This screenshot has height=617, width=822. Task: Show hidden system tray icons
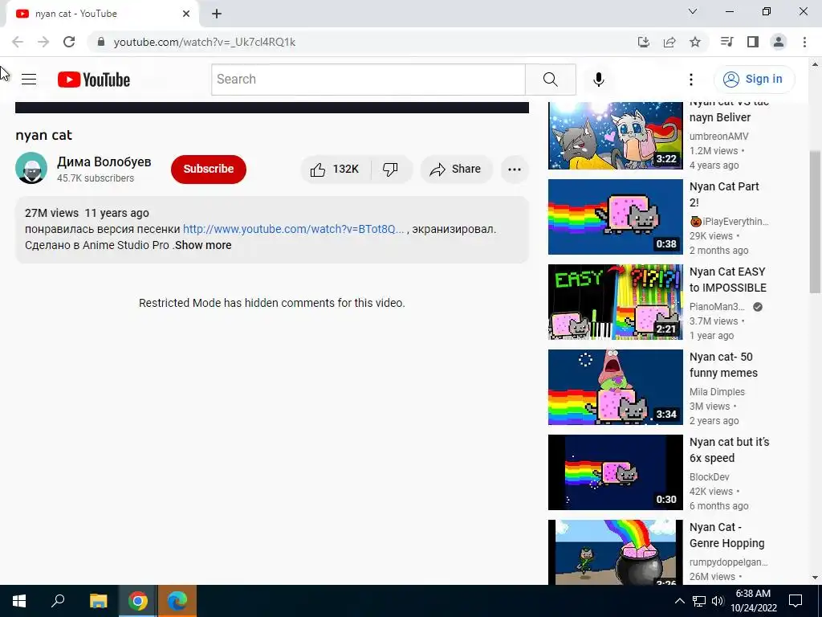679,601
